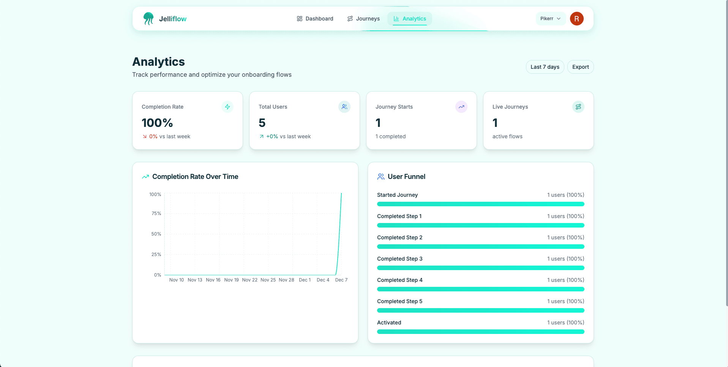Click the flow icon on Live Journeys card
This screenshot has width=728, height=367.
point(578,107)
